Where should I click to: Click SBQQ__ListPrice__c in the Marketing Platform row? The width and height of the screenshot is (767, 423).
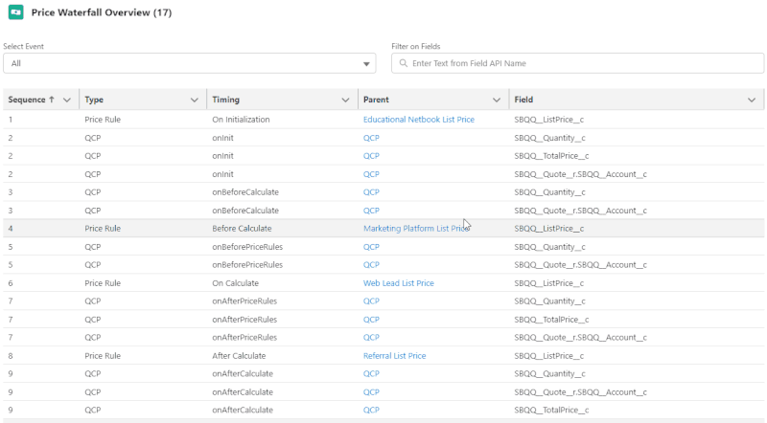pyautogui.click(x=548, y=228)
